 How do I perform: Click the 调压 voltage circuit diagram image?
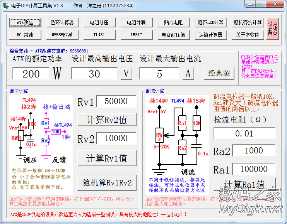(x=41, y=145)
